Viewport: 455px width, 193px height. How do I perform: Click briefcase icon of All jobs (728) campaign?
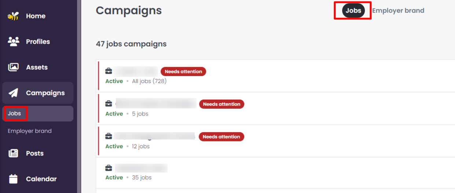coord(109,71)
